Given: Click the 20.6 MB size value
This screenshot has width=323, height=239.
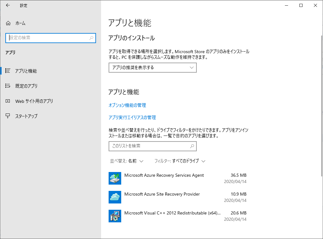Looking at the screenshot, I should click(239, 213).
